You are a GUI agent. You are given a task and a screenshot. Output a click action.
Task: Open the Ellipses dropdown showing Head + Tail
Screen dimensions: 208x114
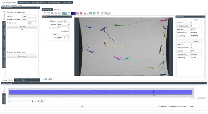click(63, 21)
